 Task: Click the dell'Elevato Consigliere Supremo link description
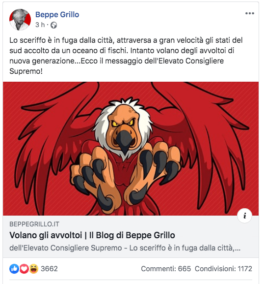(x=125, y=248)
